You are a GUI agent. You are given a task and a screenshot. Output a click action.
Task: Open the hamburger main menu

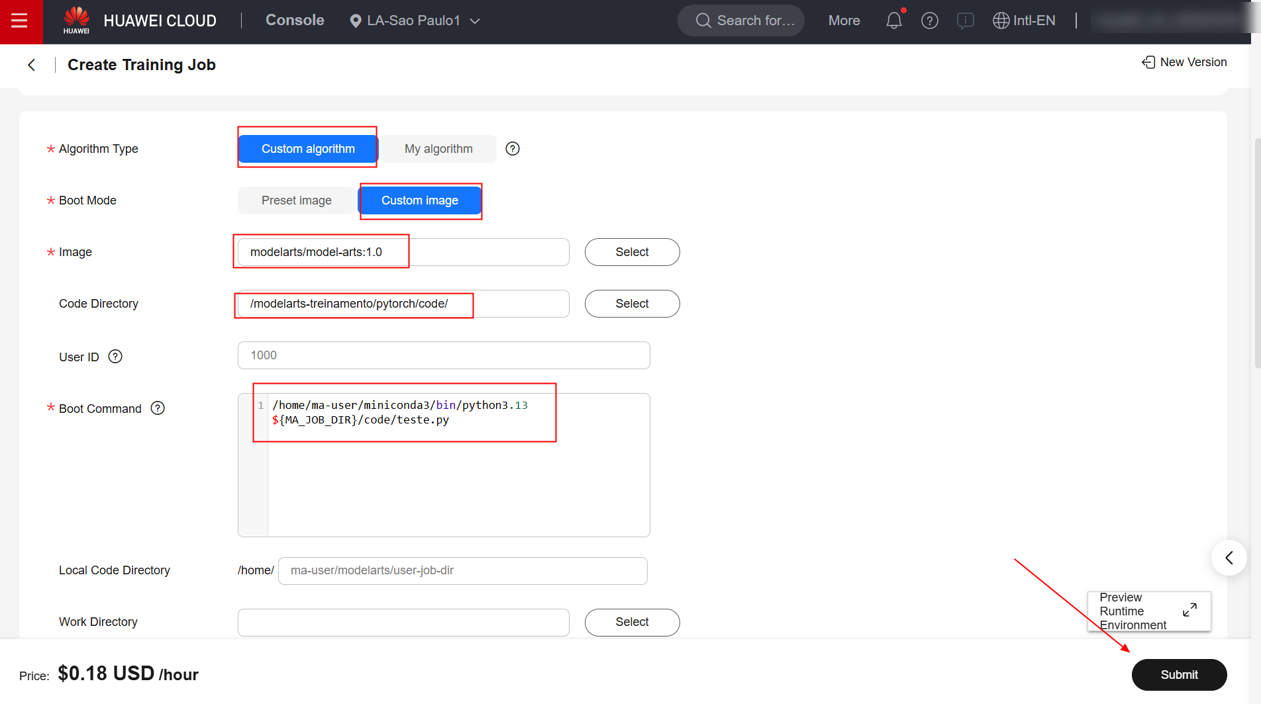pyautogui.click(x=20, y=21)
